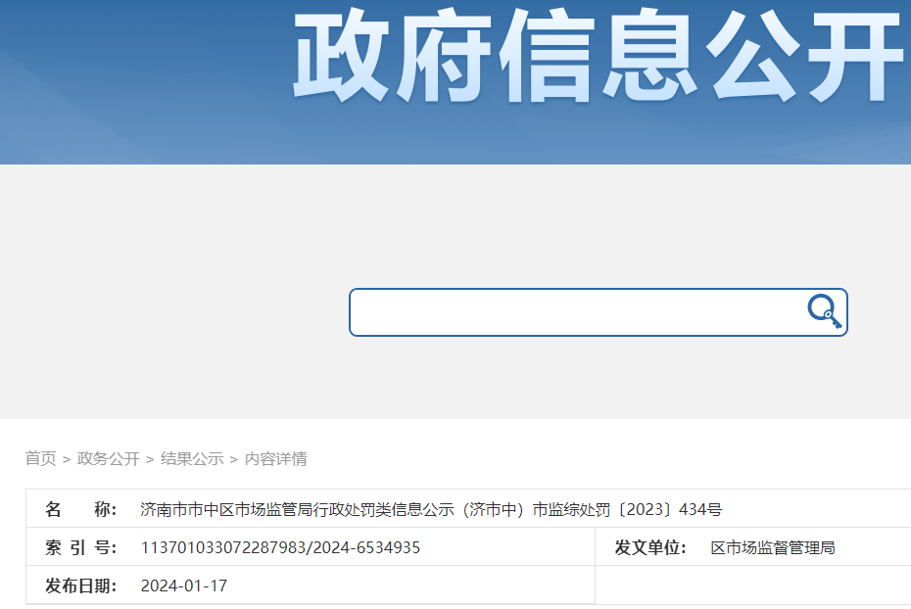Click the 发文单位 field label
Screen dimensions: 911x609
pyautogui.click(x=650, y=547)
